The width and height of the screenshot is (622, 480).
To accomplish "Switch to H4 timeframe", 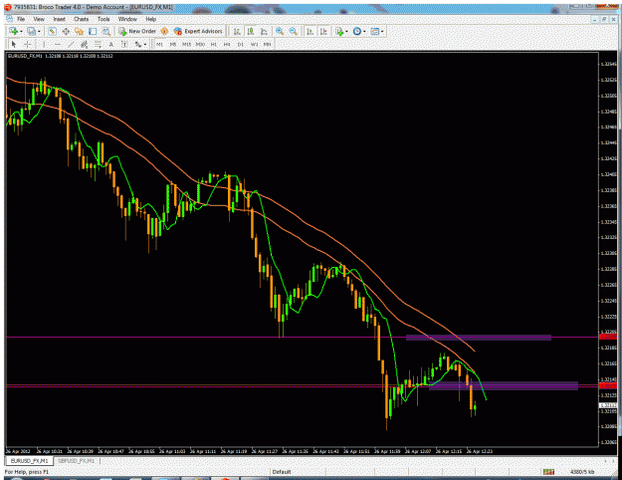I will tap(227, 45).
